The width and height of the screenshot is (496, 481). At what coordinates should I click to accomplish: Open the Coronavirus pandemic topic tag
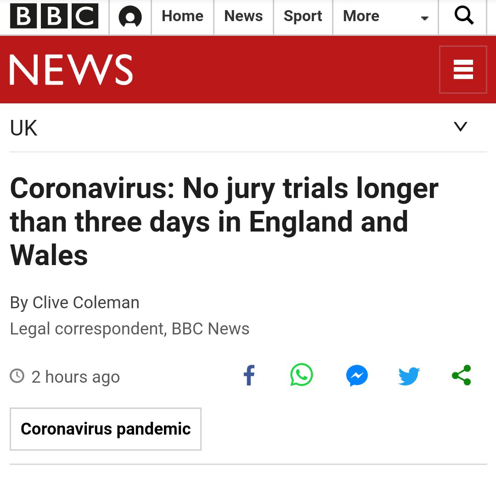pos(106,429)
